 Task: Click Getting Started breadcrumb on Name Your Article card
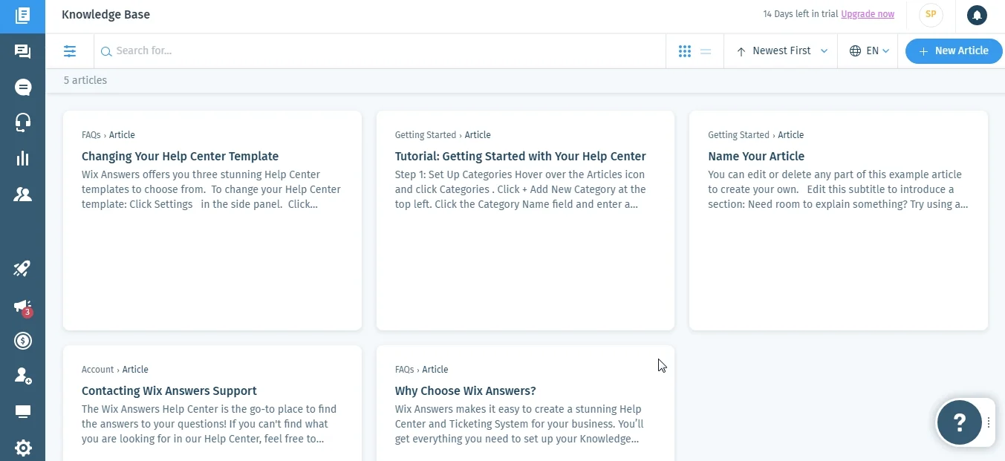click(739, 135)
